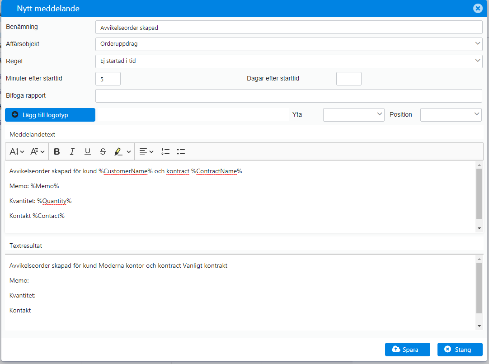Click the 'Kontakt %Contact%' line in editor

(37, 216)
